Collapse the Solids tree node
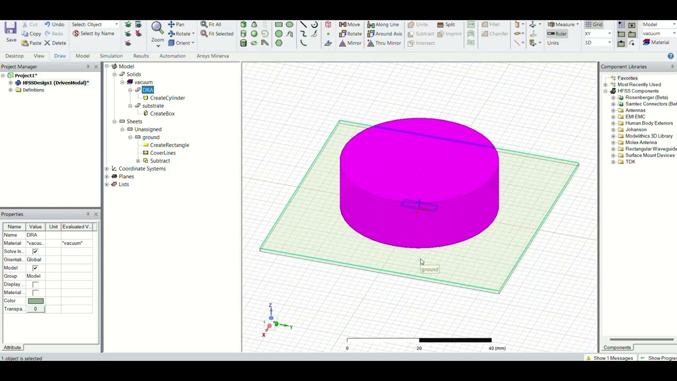 click(x=114, y=75)
